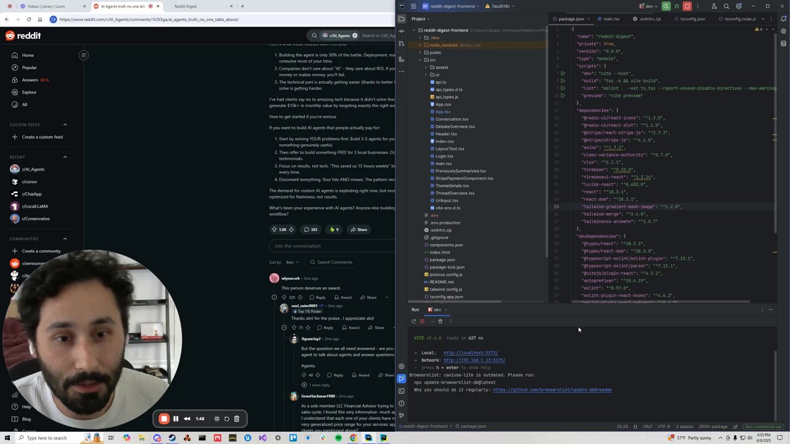Share the Reddit post
790x444 pixels.
click(x=359, y=229)
